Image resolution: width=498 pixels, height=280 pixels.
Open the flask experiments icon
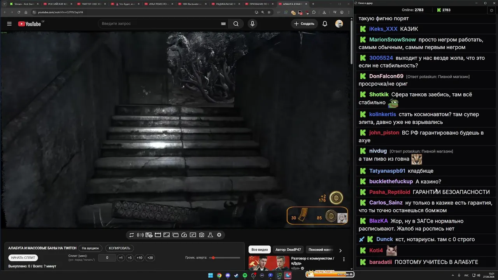click(210, 235)
